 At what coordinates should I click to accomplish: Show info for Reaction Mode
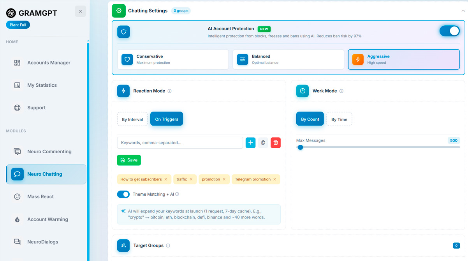[x=169, y=91]
